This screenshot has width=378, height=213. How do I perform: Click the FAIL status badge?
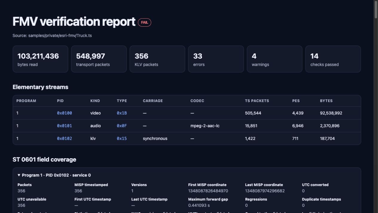pyautogui.click(x=145, y=22)
